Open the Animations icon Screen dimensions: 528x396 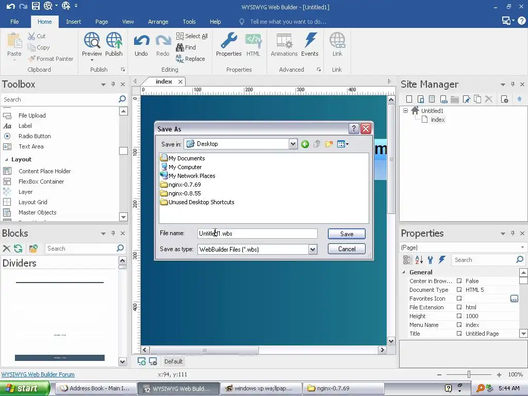click(284, 40)
